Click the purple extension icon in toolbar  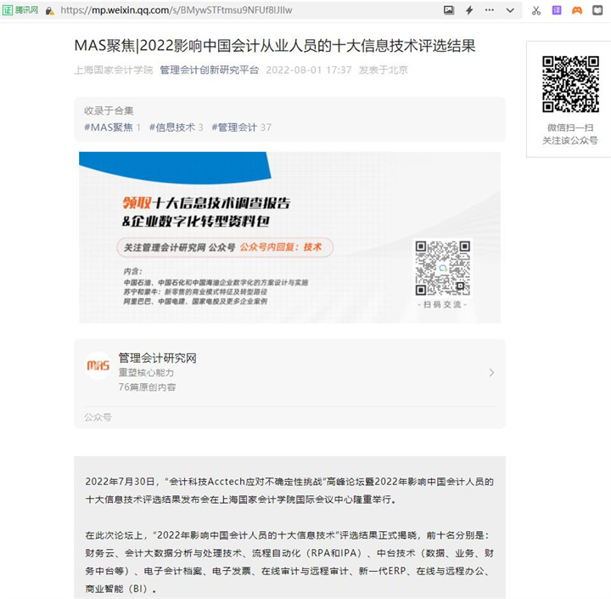pyautogui.click(x=557, y=10)
